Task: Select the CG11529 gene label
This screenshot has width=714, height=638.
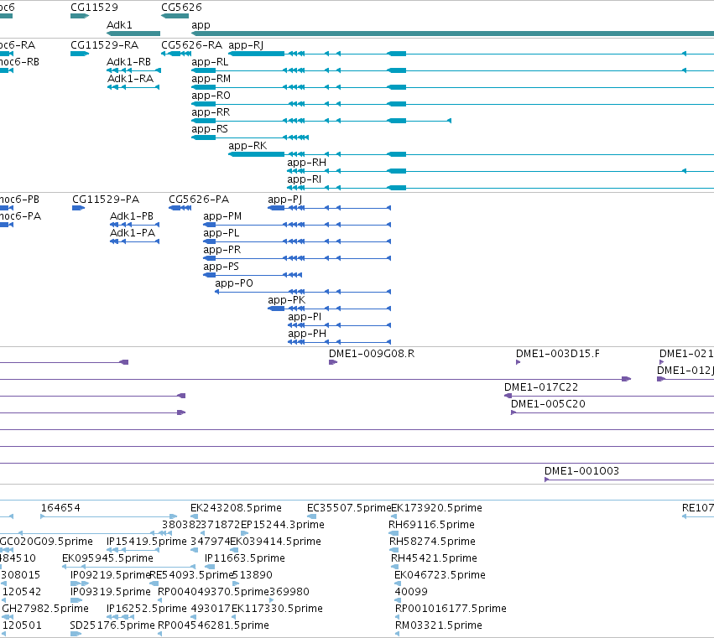Action: click(94, 8)
